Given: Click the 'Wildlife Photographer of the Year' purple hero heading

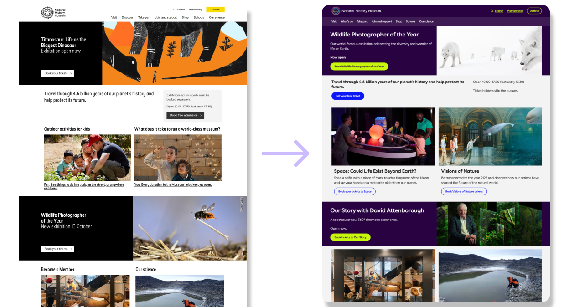Looking at the screenshot, I should (374, 35).
